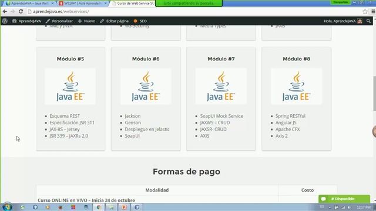The height and width of the screenshot is (211, 376).
Task: Open the Chrome hamburger menu
Action: pos(373,12)
